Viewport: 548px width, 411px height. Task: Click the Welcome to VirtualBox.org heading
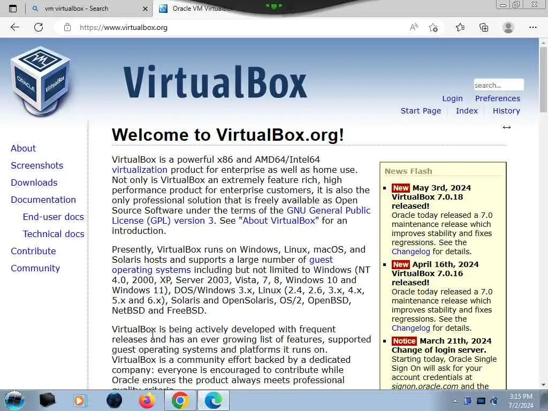click(228, 135)
